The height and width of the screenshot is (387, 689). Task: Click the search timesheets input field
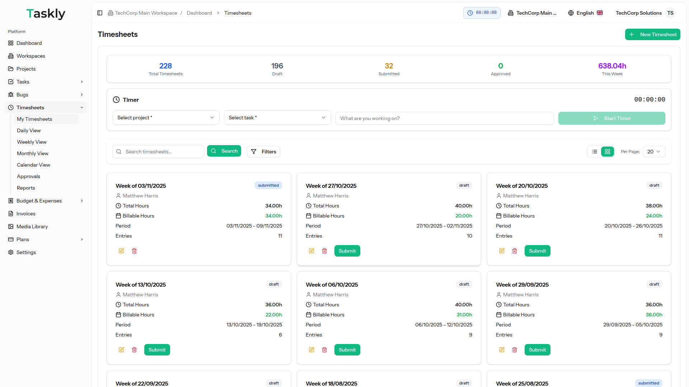click(x=158, y=152)
